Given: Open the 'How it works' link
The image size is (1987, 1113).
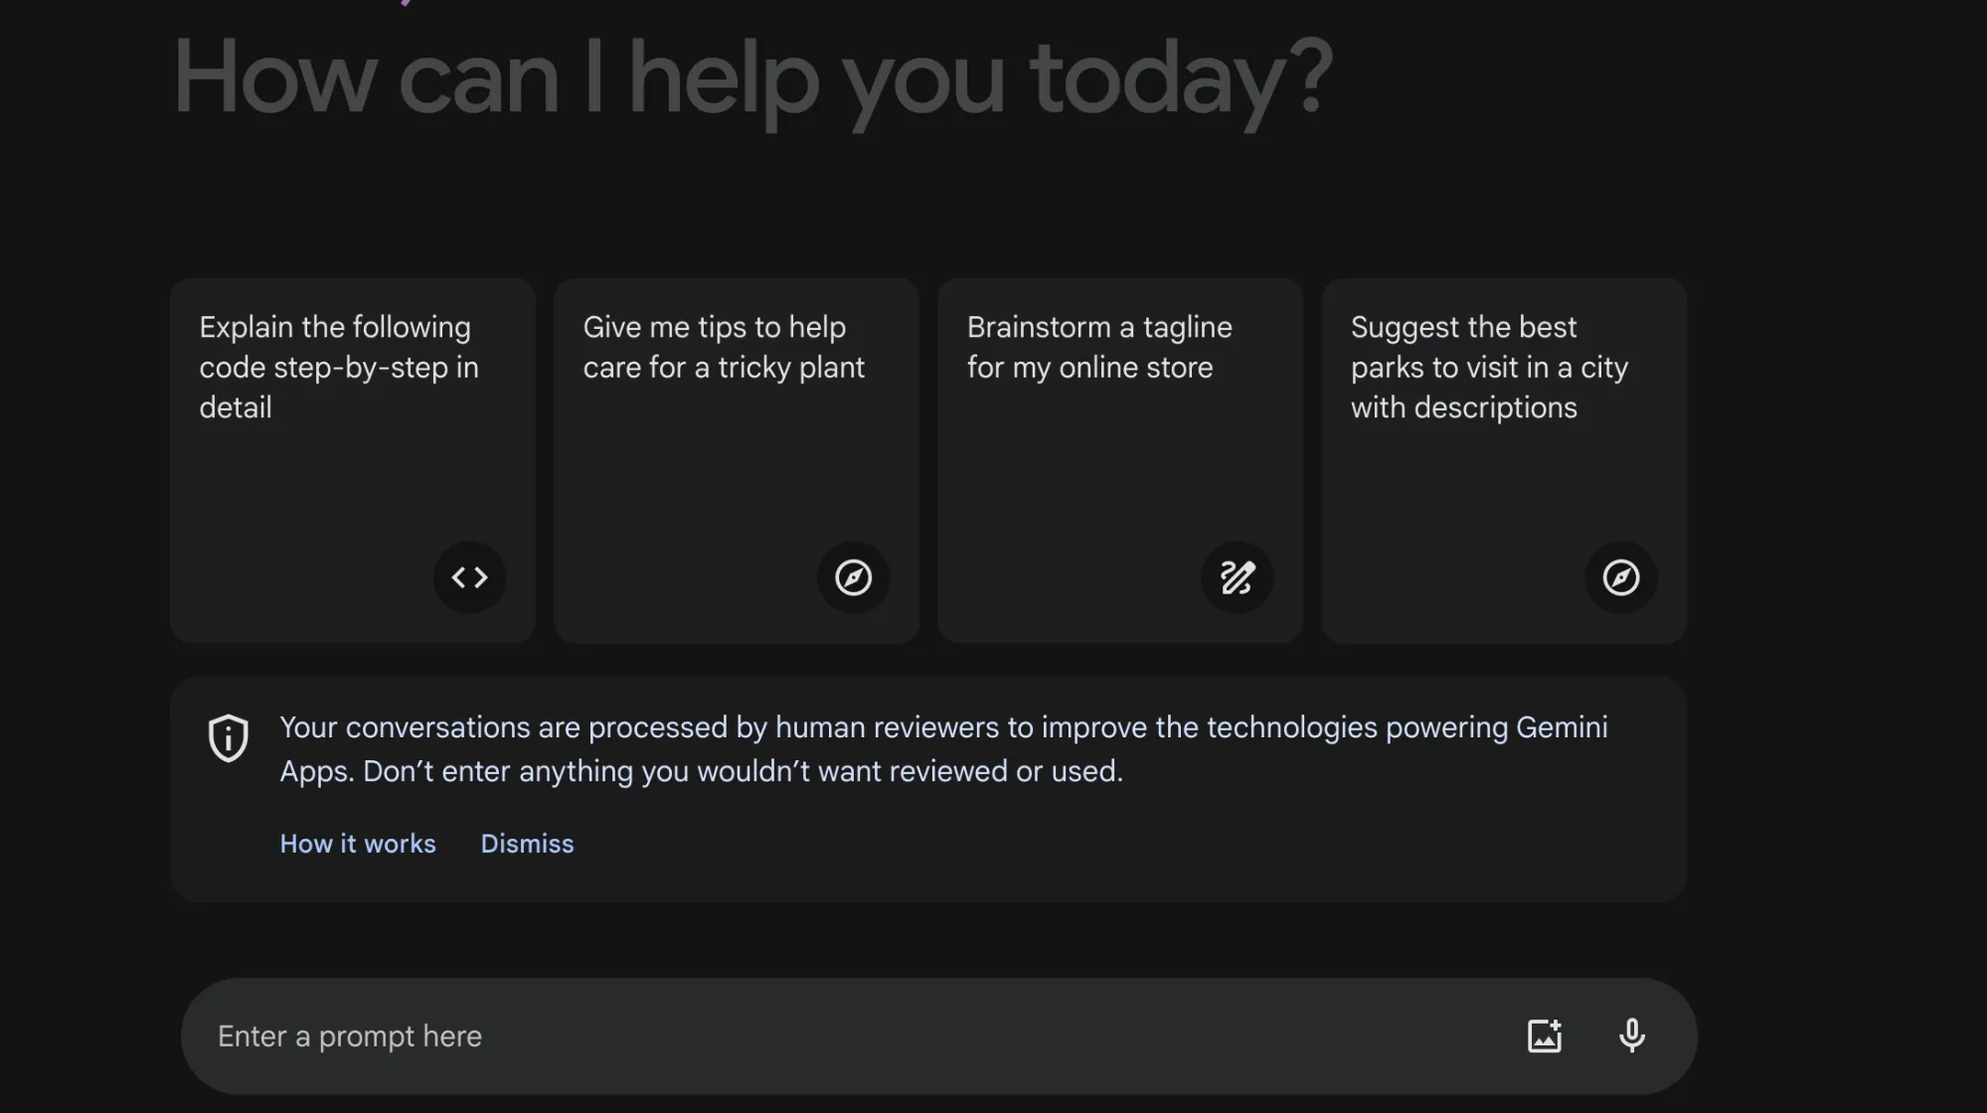Looking at the screenshot, I should [358, 844].
